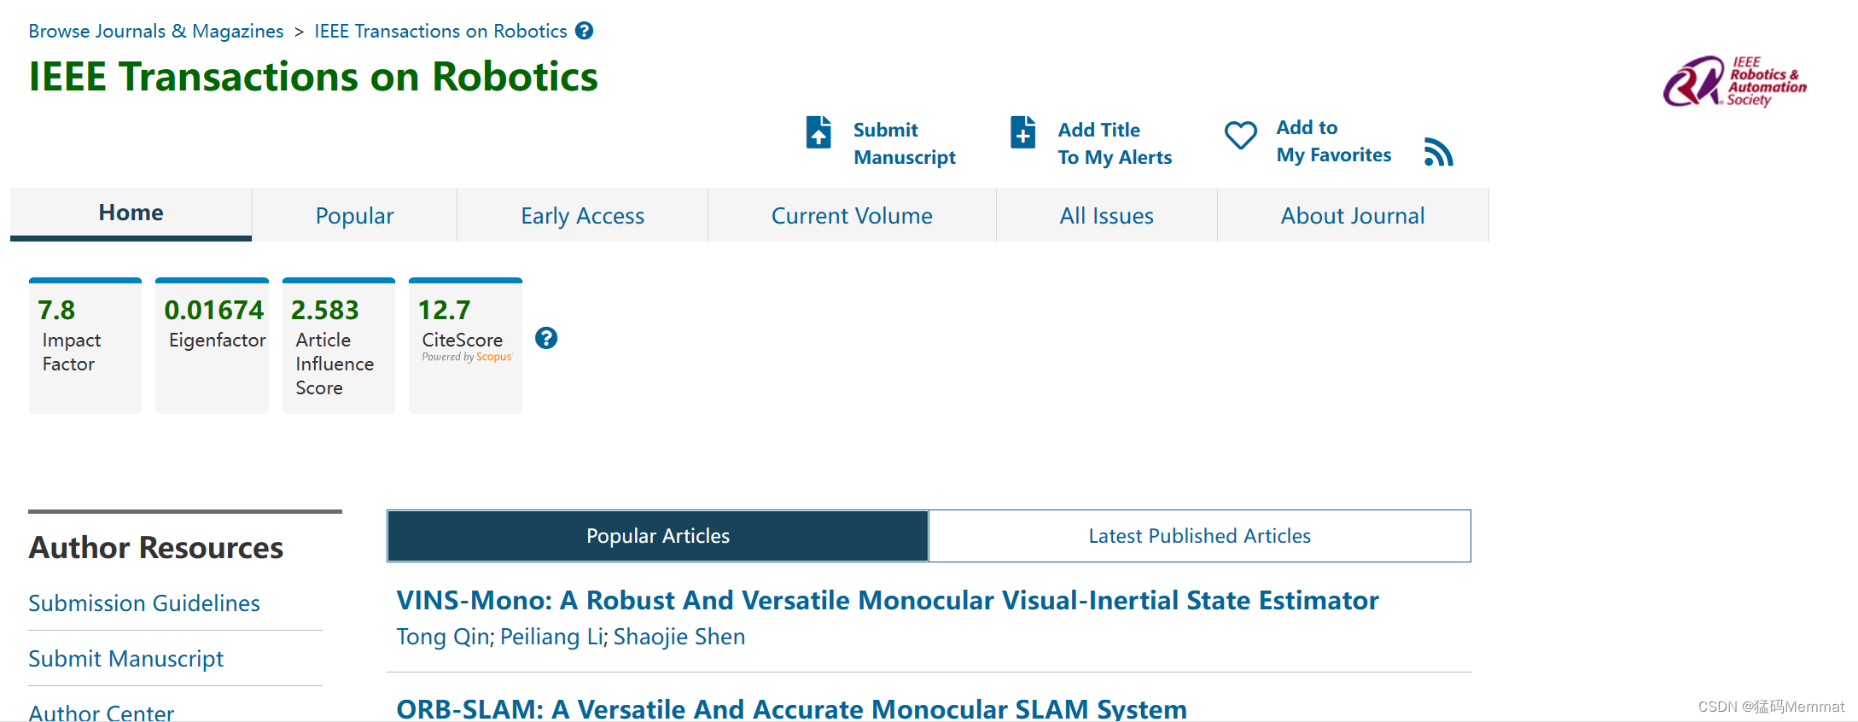
Task: Select the Current Volume tab
Action: click(x=852, y=215)
